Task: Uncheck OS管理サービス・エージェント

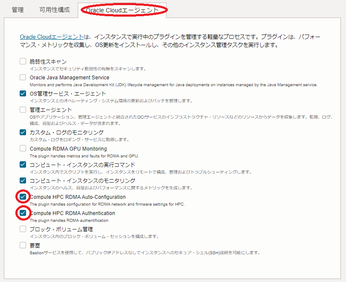Action: (23, 93)
